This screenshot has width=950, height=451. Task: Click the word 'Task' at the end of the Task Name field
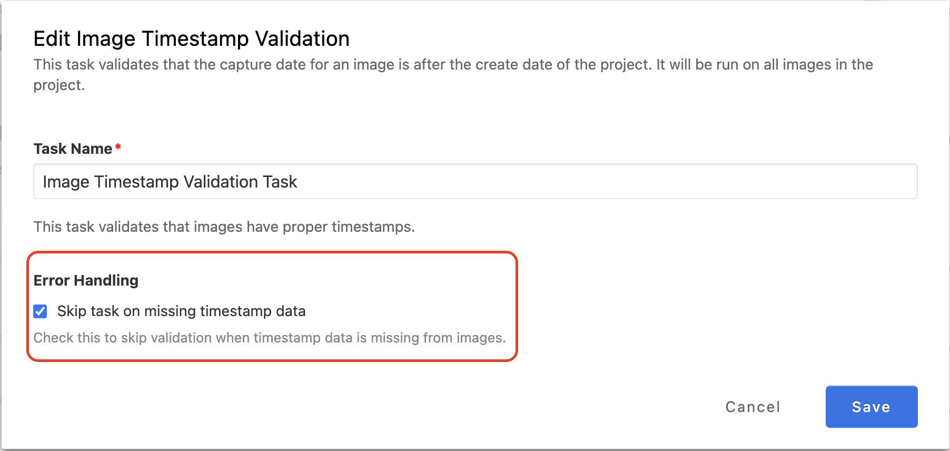click(x=280, y=182)
